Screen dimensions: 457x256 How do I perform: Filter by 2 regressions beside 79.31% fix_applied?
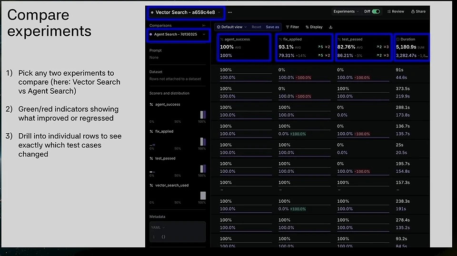tap(328, 55)
